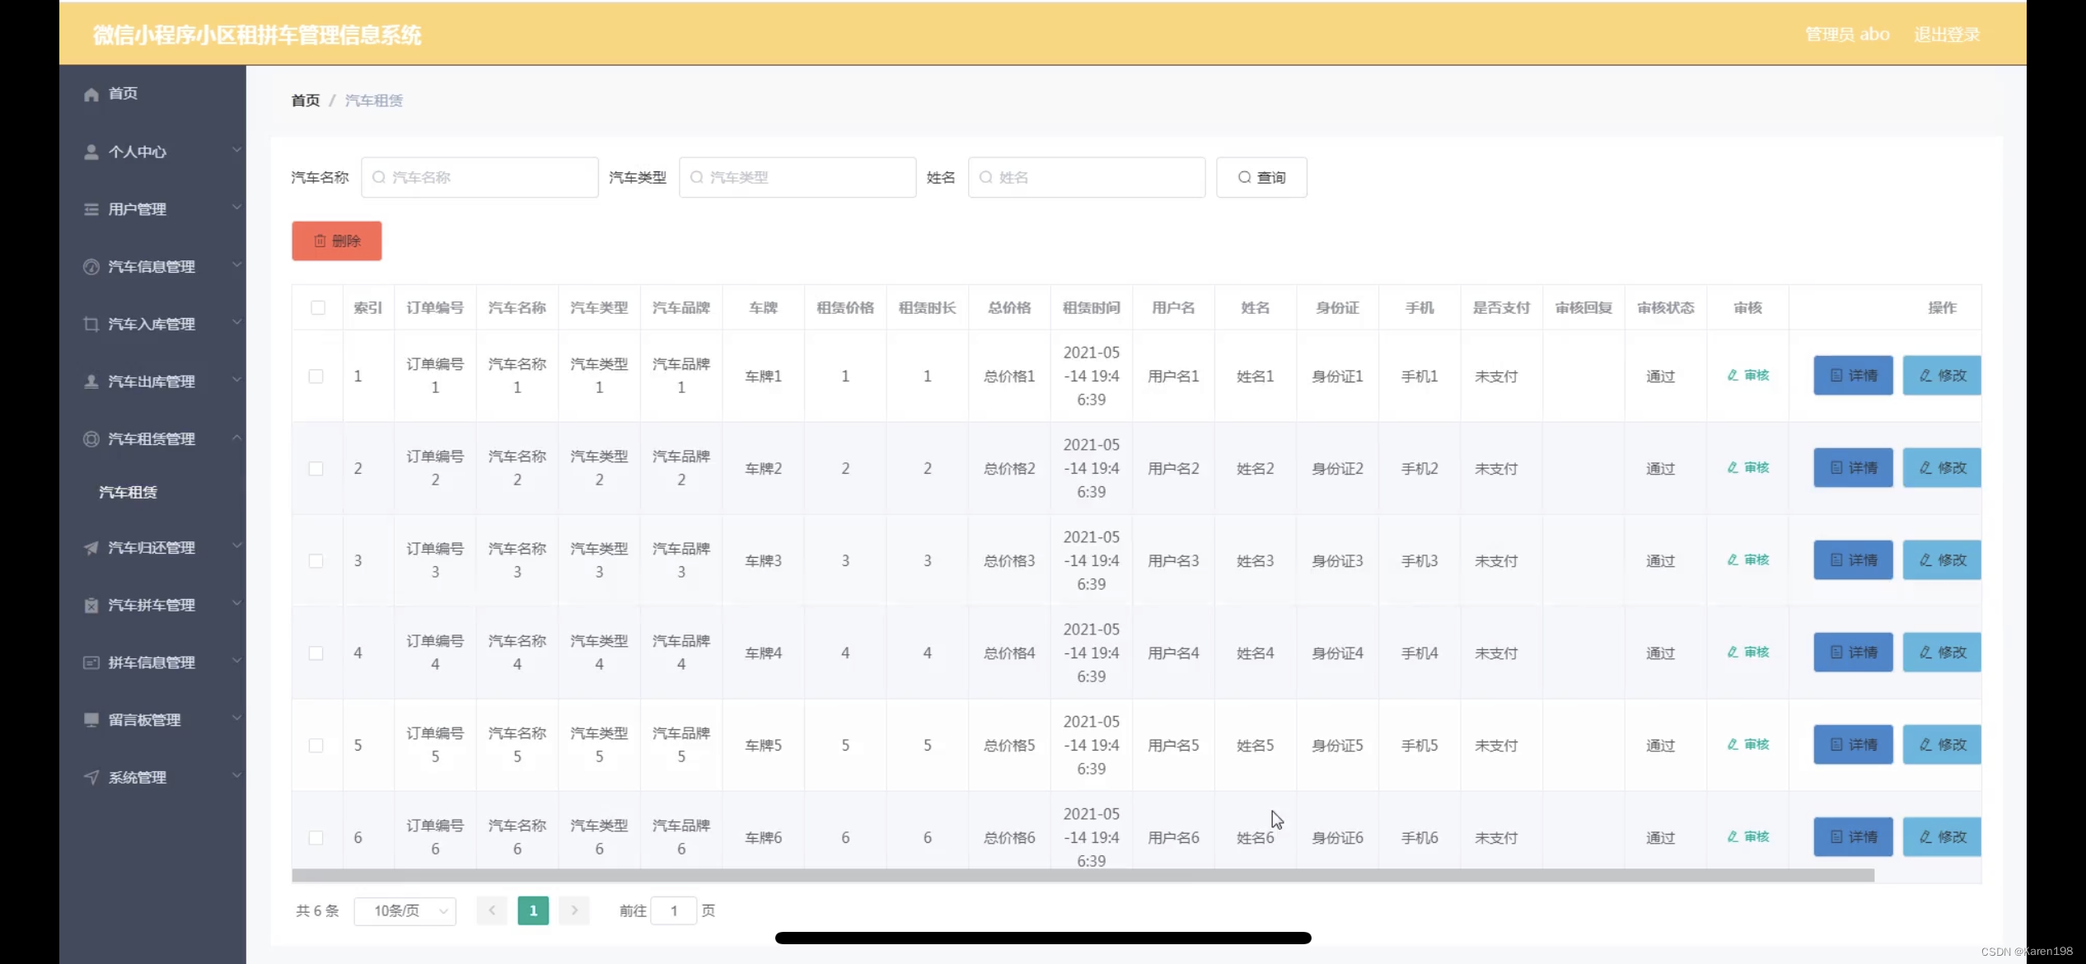Screen dimensions: 2086x964
Task: Click 首页 in the breadcrumb
Action: (x=306, y=101)
